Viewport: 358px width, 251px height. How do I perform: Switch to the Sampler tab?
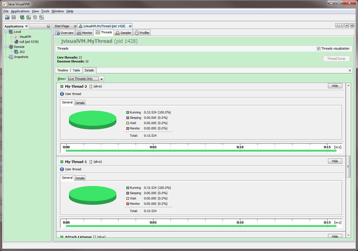point(123,33)
